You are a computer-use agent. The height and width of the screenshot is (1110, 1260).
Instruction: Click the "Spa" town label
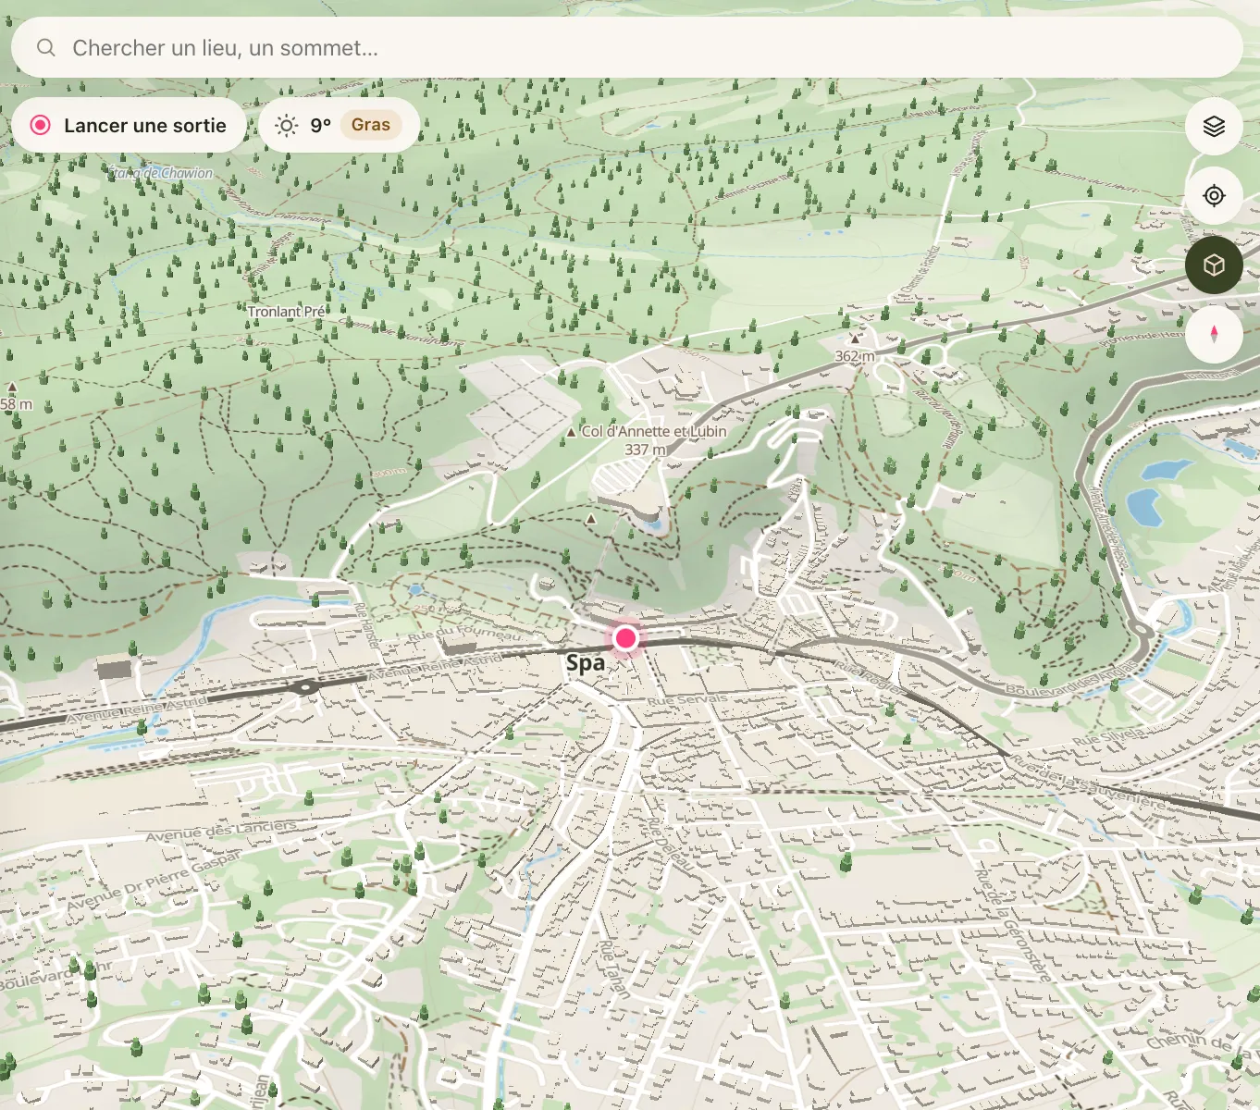click(586, 662)
